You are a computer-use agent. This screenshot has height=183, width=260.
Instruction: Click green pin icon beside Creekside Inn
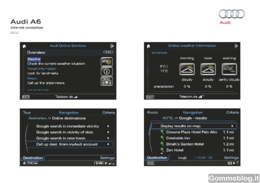(x=162, y=138)
